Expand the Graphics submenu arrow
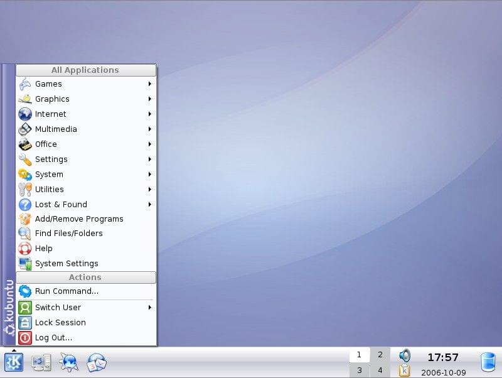 (x=150, y=99)
